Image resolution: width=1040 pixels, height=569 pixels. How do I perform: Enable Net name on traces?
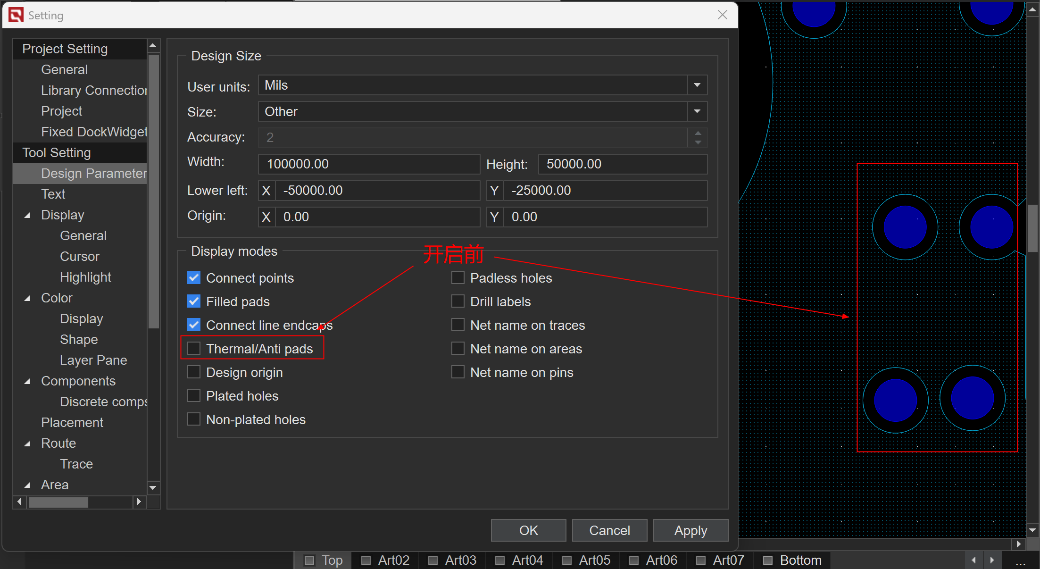pyautogui.click(x=458, y=325)
